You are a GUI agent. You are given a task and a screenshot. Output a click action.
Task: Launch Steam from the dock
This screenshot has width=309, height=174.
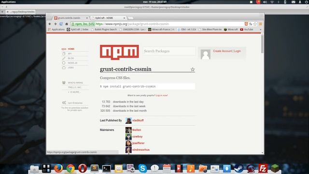pyautogui.click(x=239, y=169)
